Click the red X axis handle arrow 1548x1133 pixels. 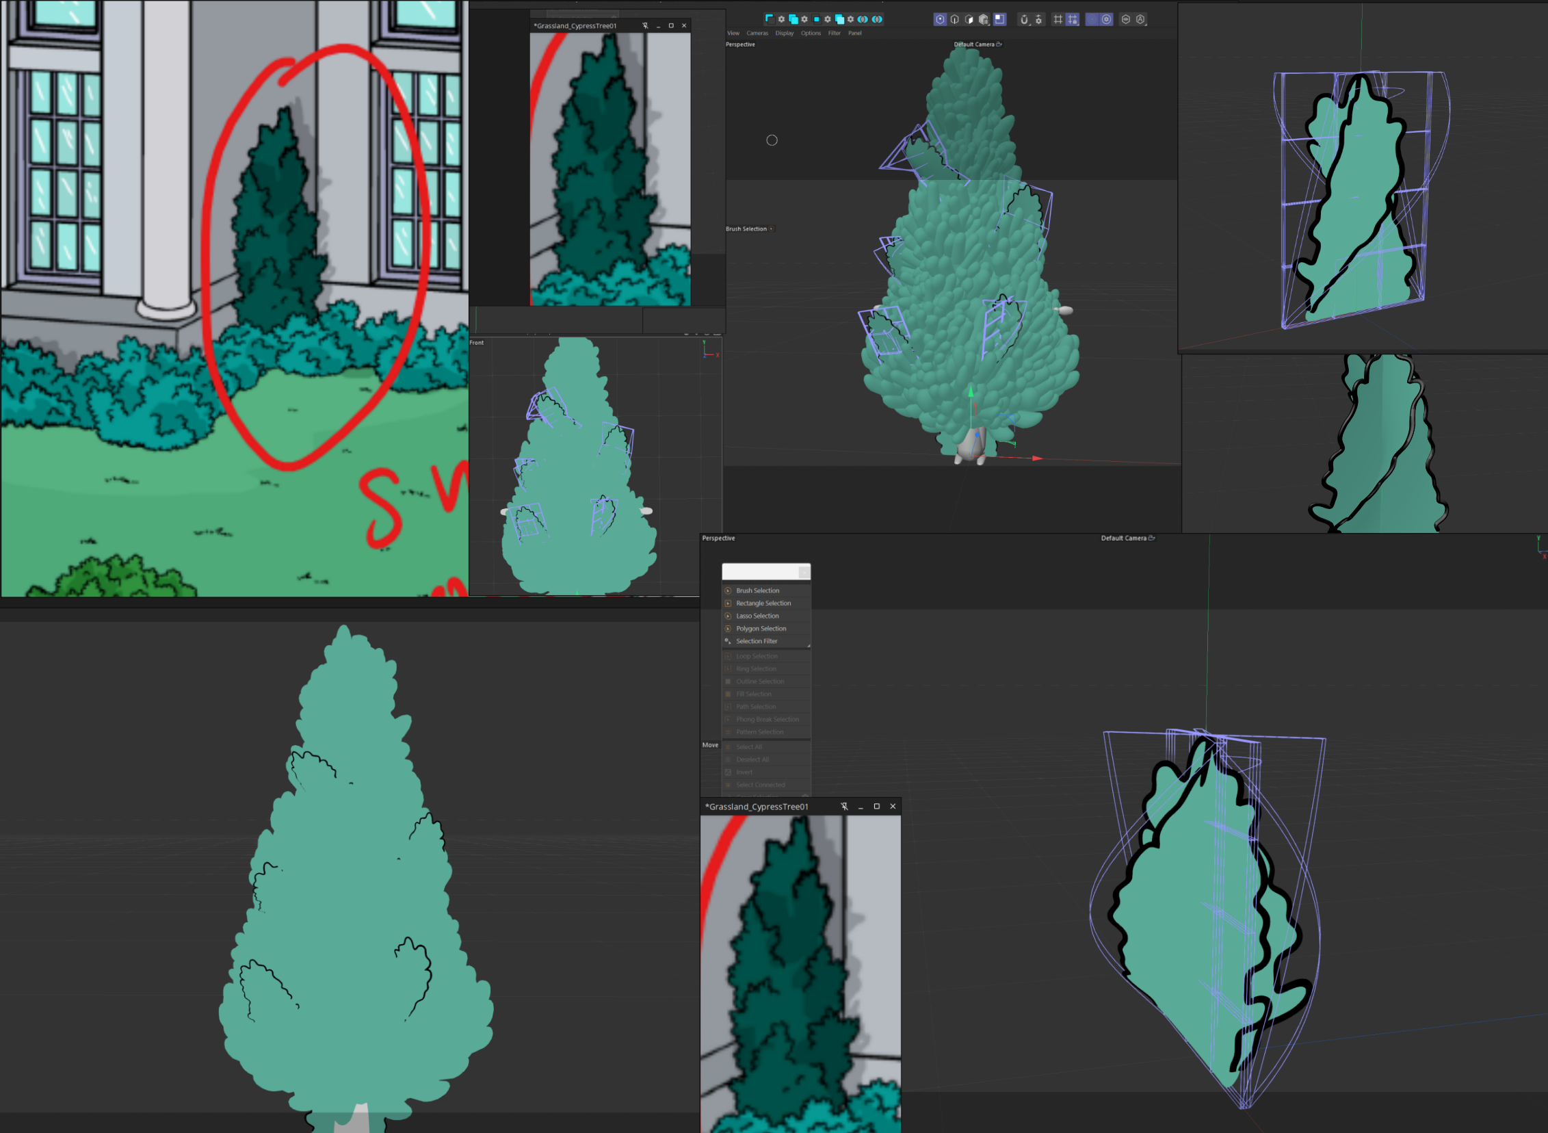tap(1037, 458)
